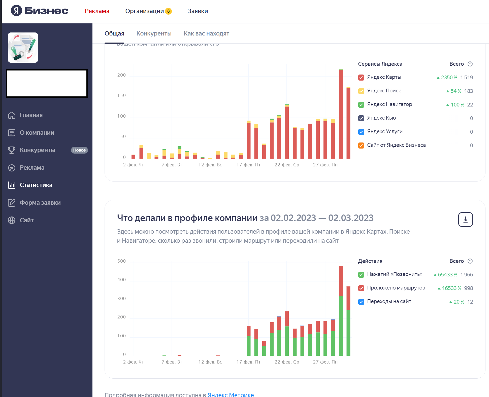Open Реклама sidebar icon
The width and height of the screenshot is (489, 397).
click(12, 168)
